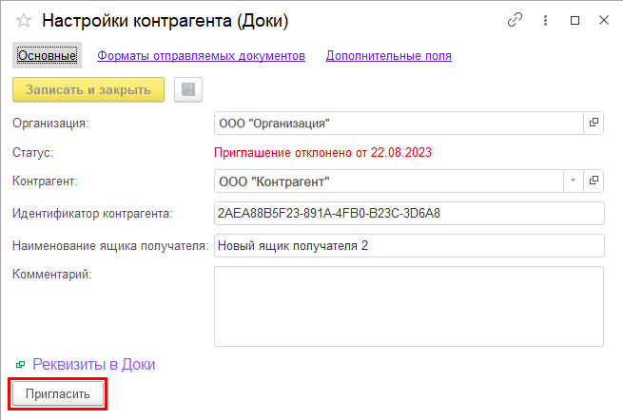The width and height of the screenshot is (623, 420).
Task: Expand the Контрагент dropdown list
Action: point(574,181)
